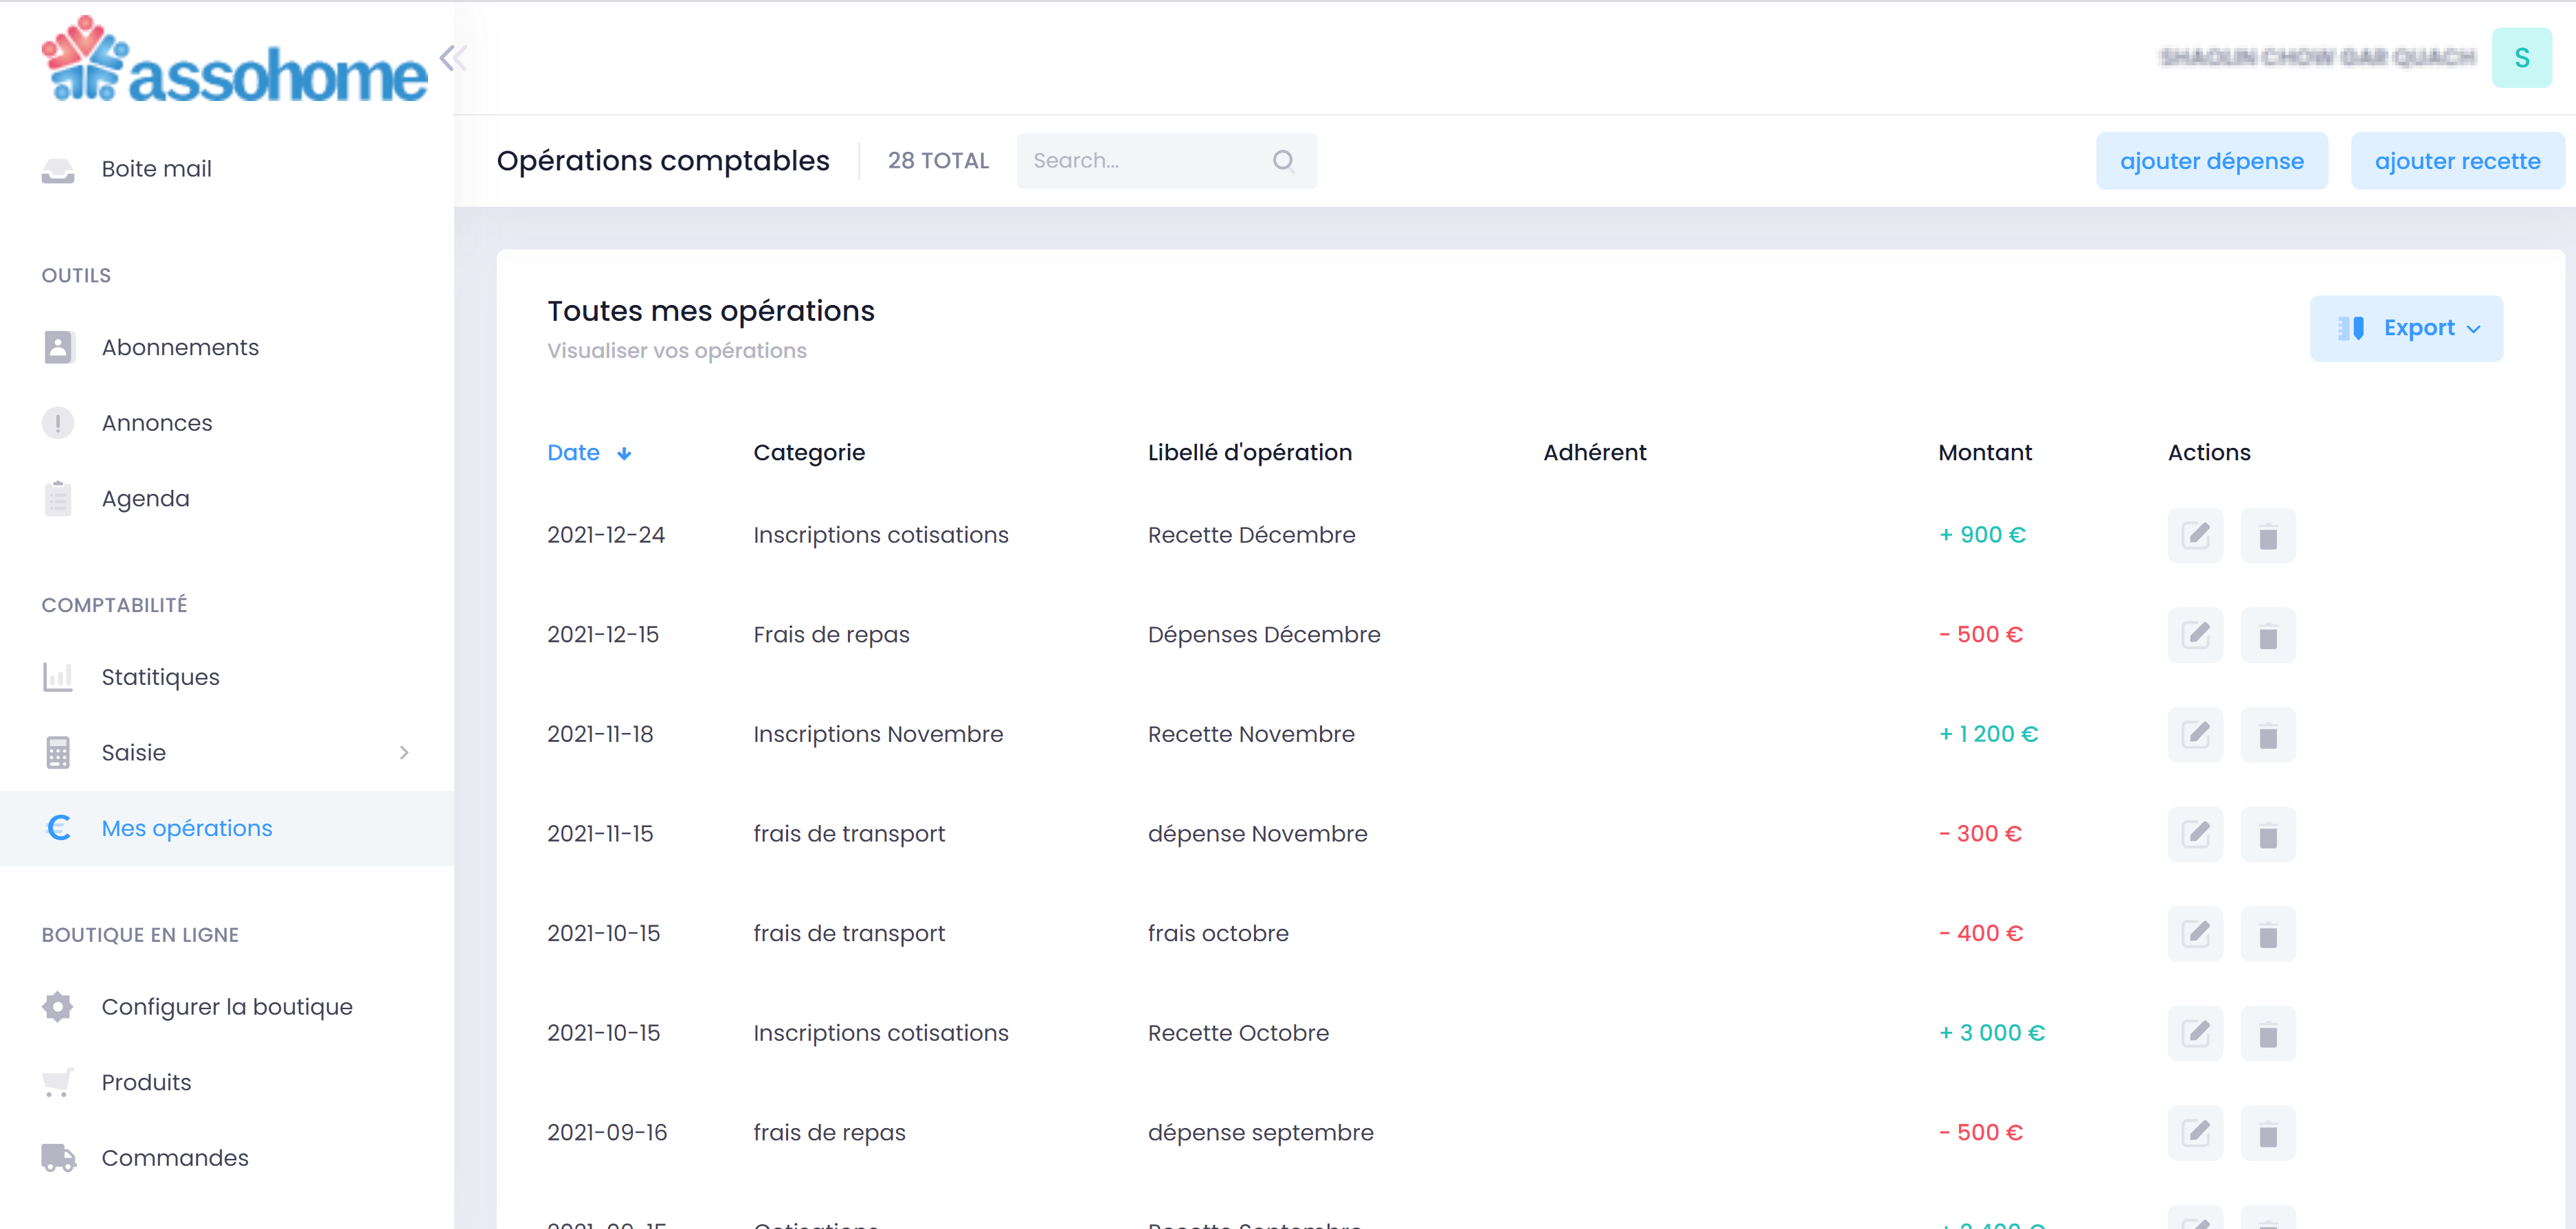Open the Agenda tool
2576x1229 pixels.
145,497
